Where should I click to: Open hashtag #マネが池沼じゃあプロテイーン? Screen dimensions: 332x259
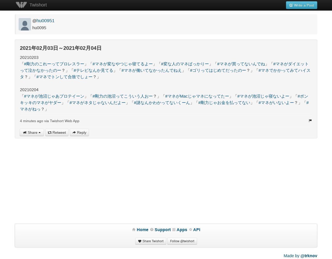54,96
